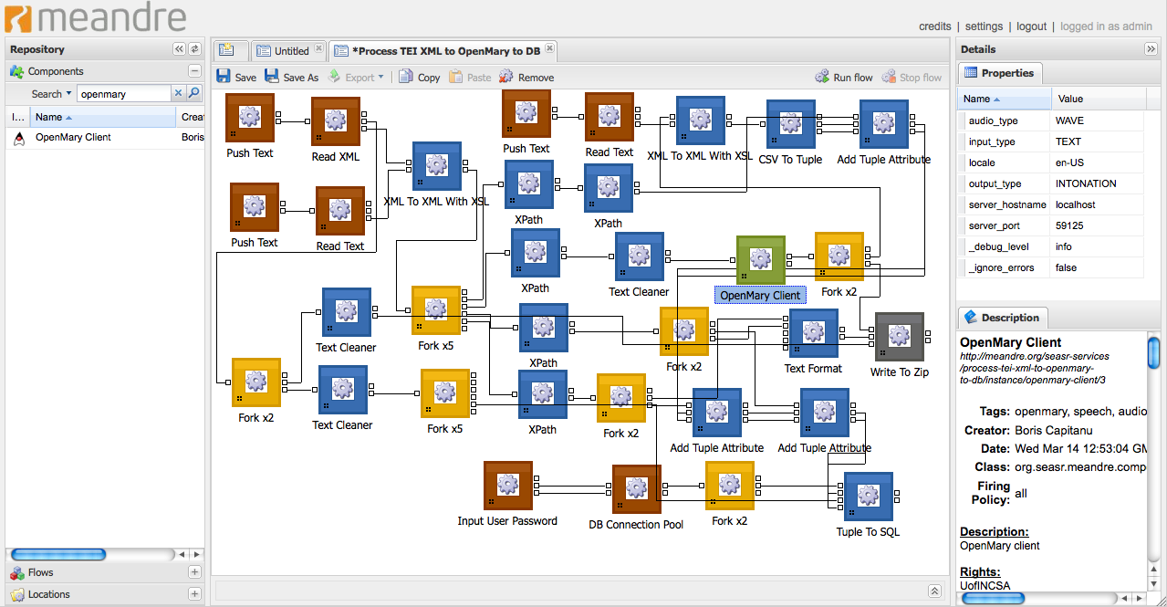
Task: Select the Tuple To SQL node
Action: 869,497
